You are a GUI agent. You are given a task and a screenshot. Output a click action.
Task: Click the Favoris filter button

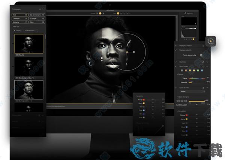pos(18,30)
